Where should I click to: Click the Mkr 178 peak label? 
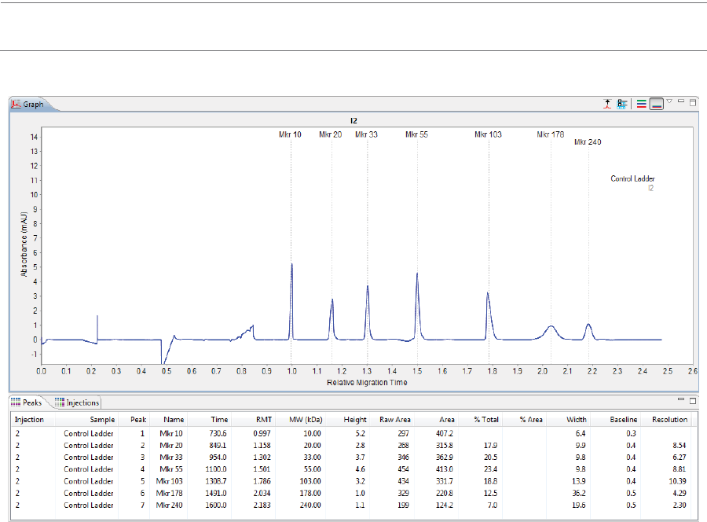tap(551, 134)
